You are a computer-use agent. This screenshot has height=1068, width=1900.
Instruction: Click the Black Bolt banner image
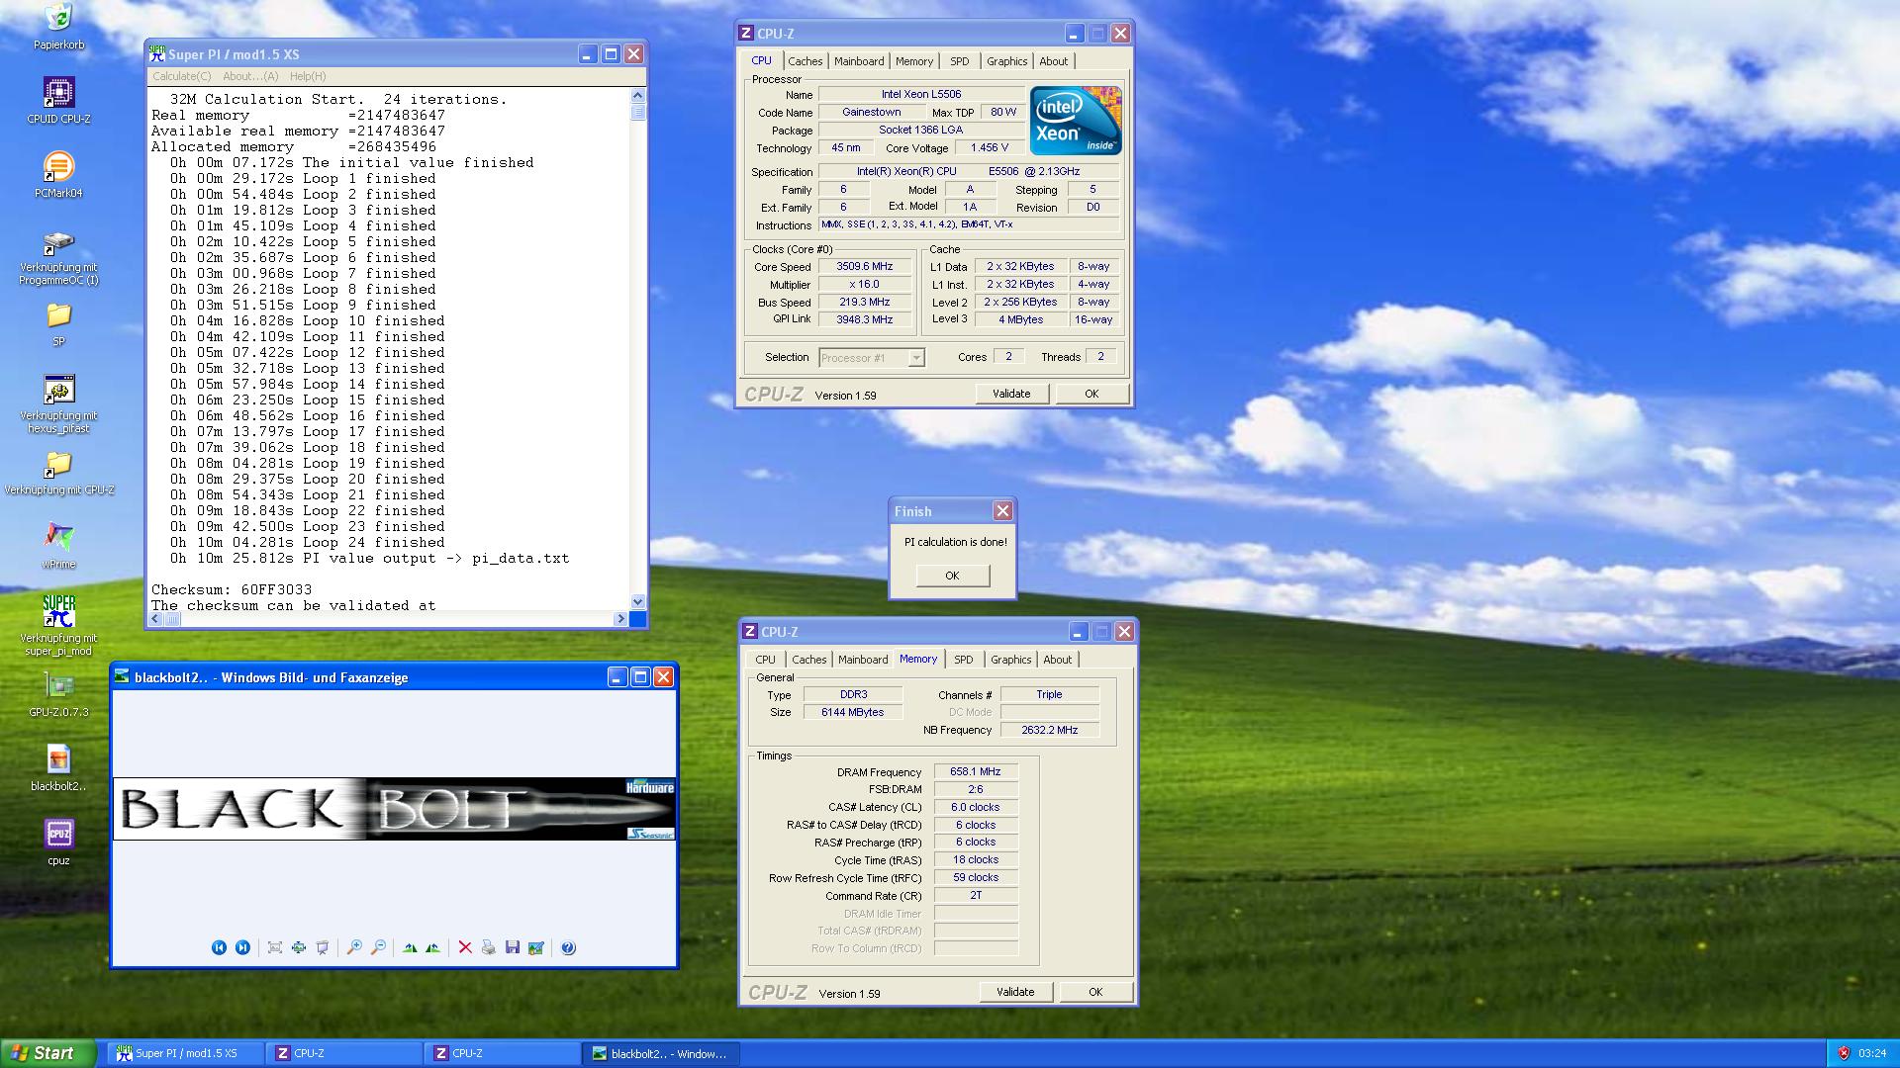(395, 809)
